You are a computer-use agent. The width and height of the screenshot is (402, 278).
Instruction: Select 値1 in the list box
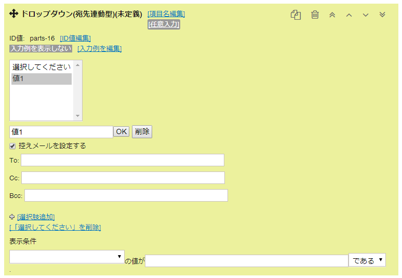(x=42, y=79)
